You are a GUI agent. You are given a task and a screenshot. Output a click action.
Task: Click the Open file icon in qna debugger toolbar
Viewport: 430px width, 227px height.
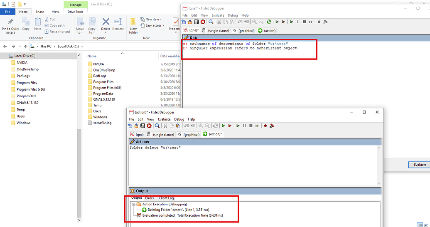(x=190, y=22)
